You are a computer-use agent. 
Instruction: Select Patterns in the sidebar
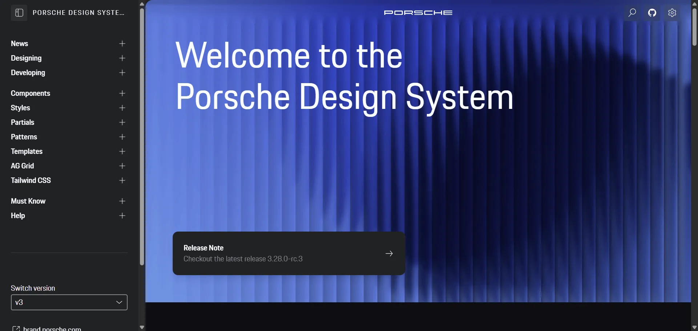coord(24,137)
